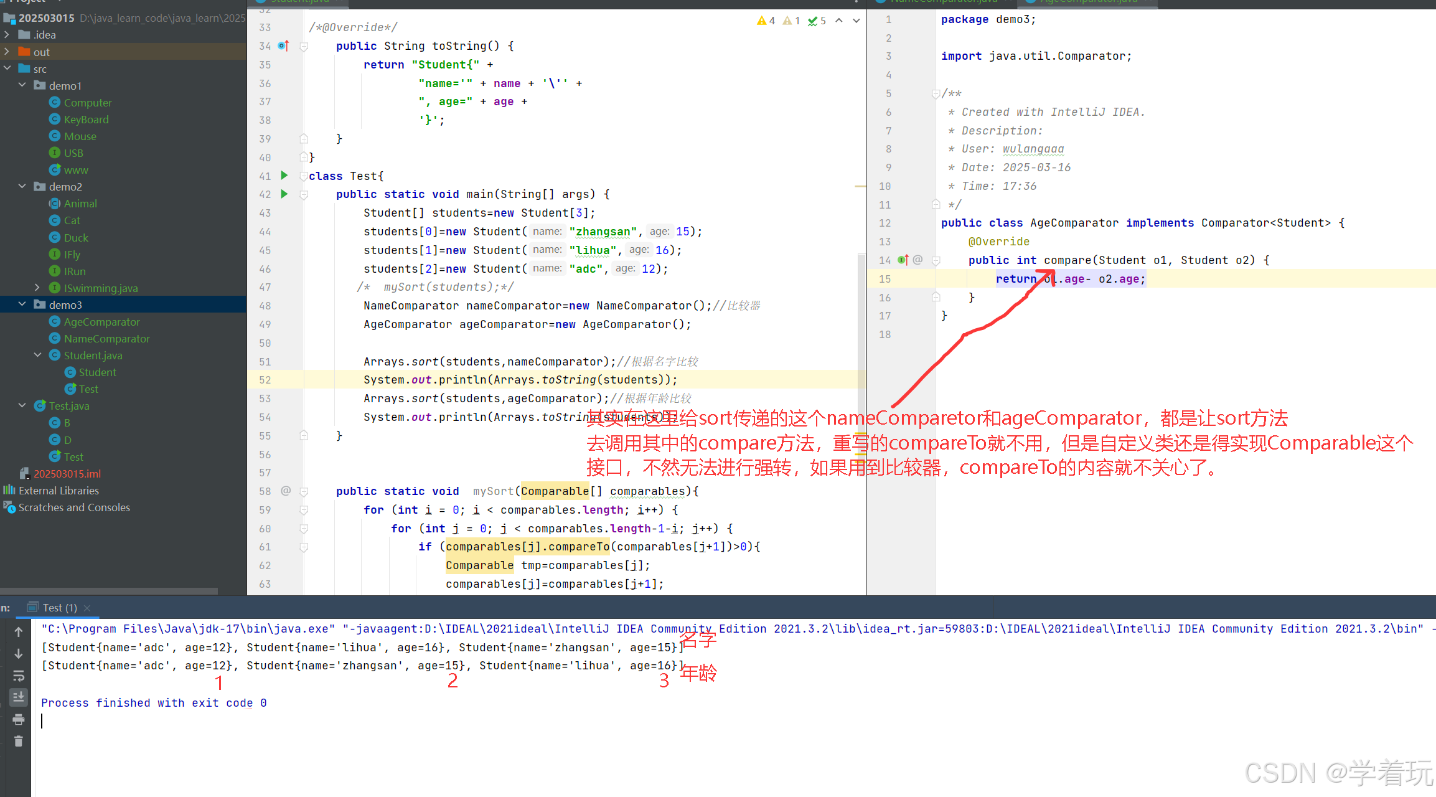Click the print console output icon

(19, 719)
